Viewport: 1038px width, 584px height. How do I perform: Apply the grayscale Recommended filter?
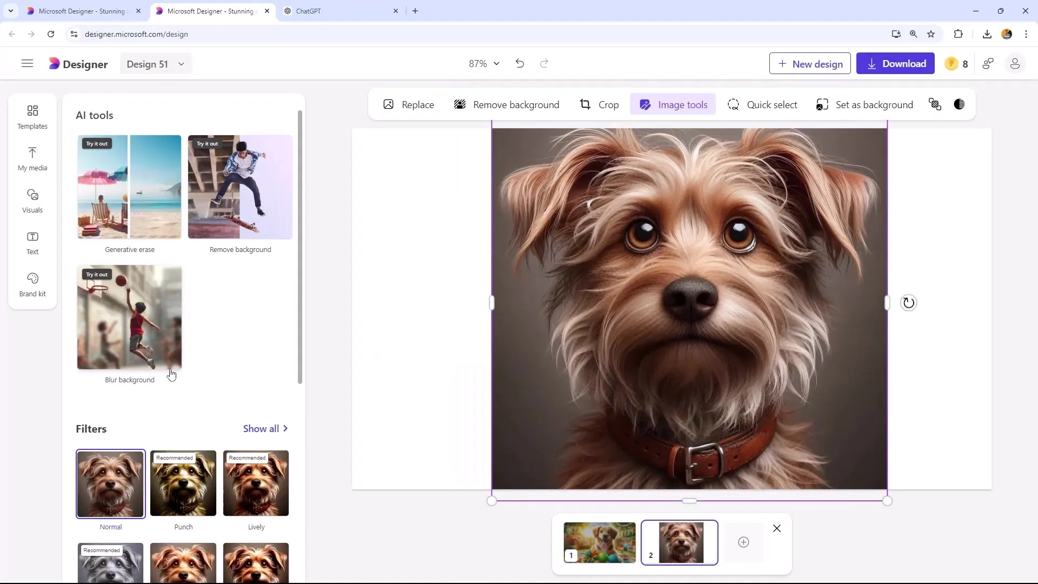click(x=111, y=562)
